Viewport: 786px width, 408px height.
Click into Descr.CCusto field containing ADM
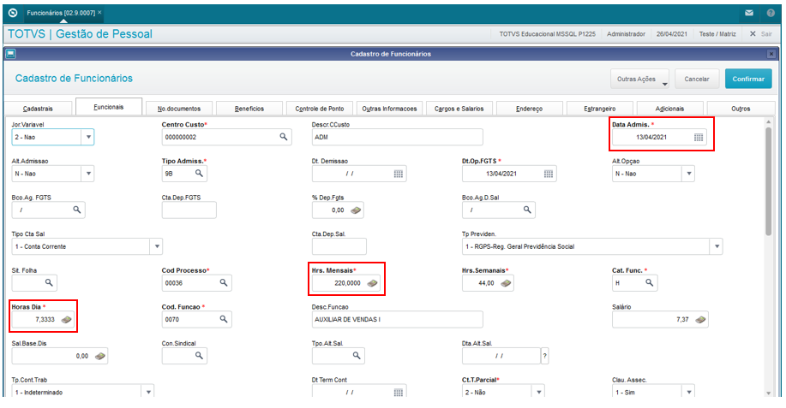pos(397,137)
